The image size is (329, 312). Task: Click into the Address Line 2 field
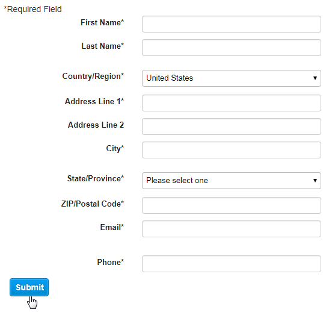pyautogui.click(x=232, y=126)
